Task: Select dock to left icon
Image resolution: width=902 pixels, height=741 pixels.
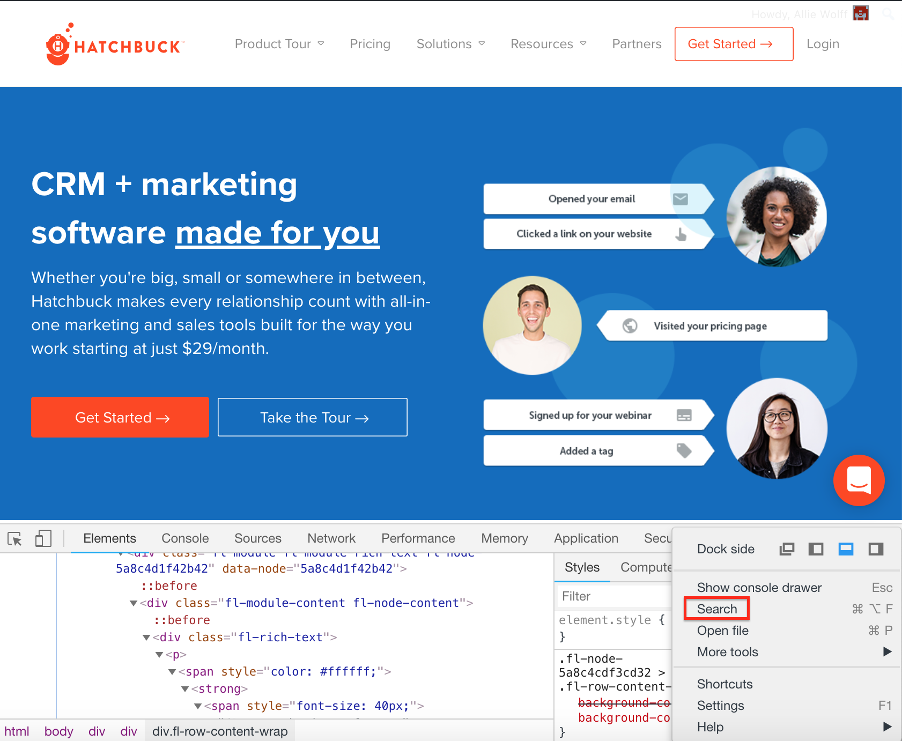Action: (x=816, y=549)
